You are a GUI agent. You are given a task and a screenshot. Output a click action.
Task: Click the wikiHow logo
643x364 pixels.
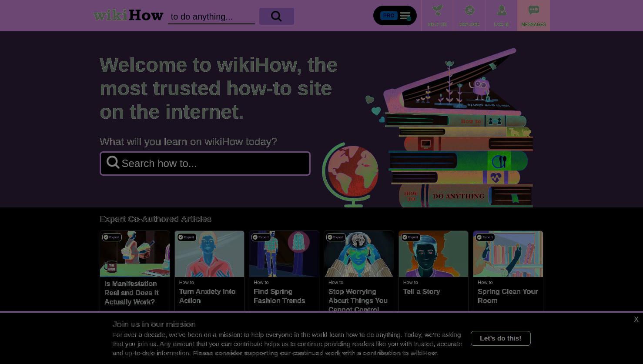click(x=128, y=15)
